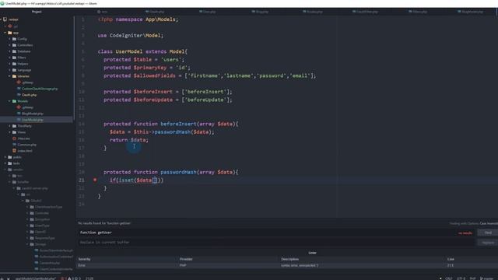
Task: Click the Models folder icon
Action: [14, 101]
